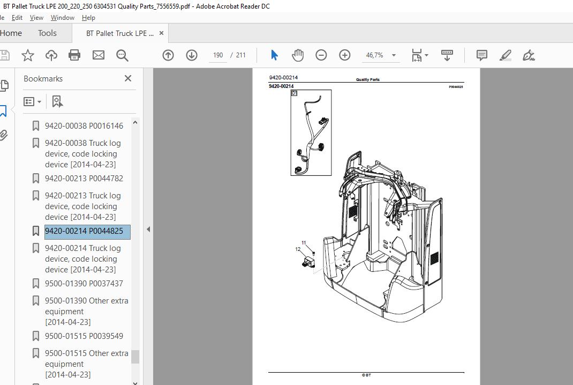Viewport: 573px width, 385px height.
Task: Collapse the bookmarks pane with arrow
Action: point(148,229)
